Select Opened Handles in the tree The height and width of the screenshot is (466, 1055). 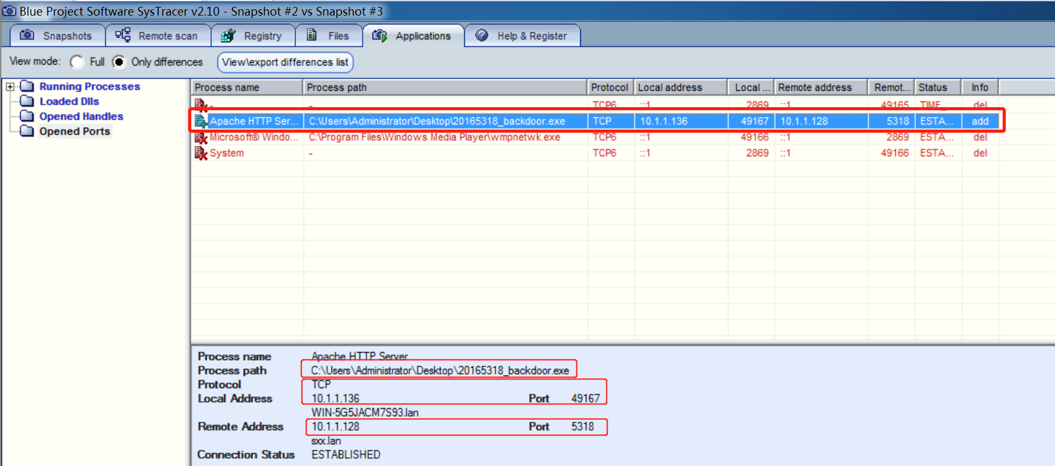coord(81,117)
